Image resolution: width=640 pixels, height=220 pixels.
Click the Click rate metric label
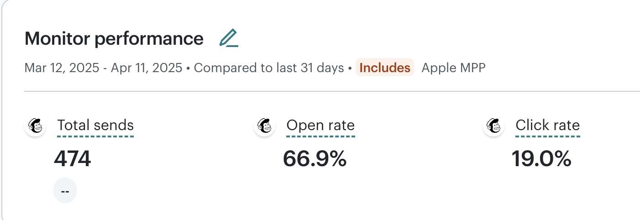coord(548,126)
